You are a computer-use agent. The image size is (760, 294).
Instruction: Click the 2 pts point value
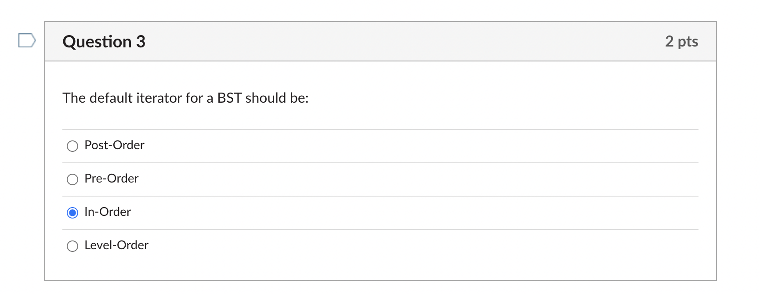pyautogui.click(x=682, y=41)
